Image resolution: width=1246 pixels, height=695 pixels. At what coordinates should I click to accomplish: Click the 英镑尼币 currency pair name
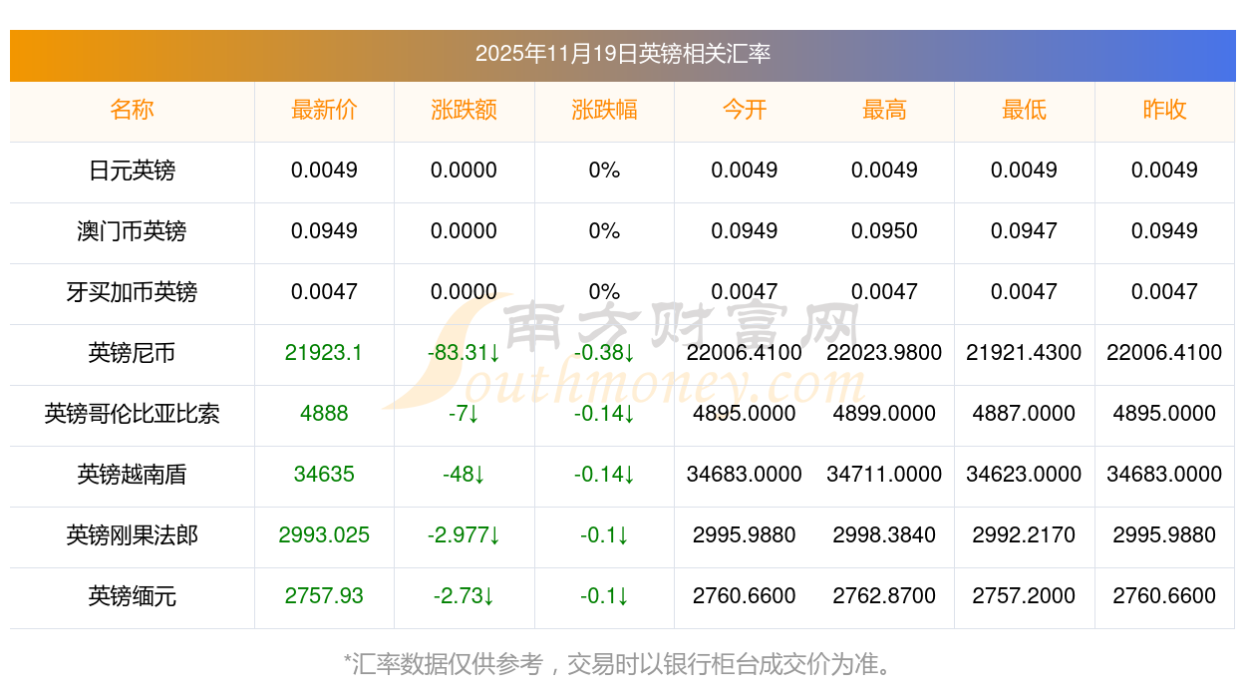coord(132,353)
